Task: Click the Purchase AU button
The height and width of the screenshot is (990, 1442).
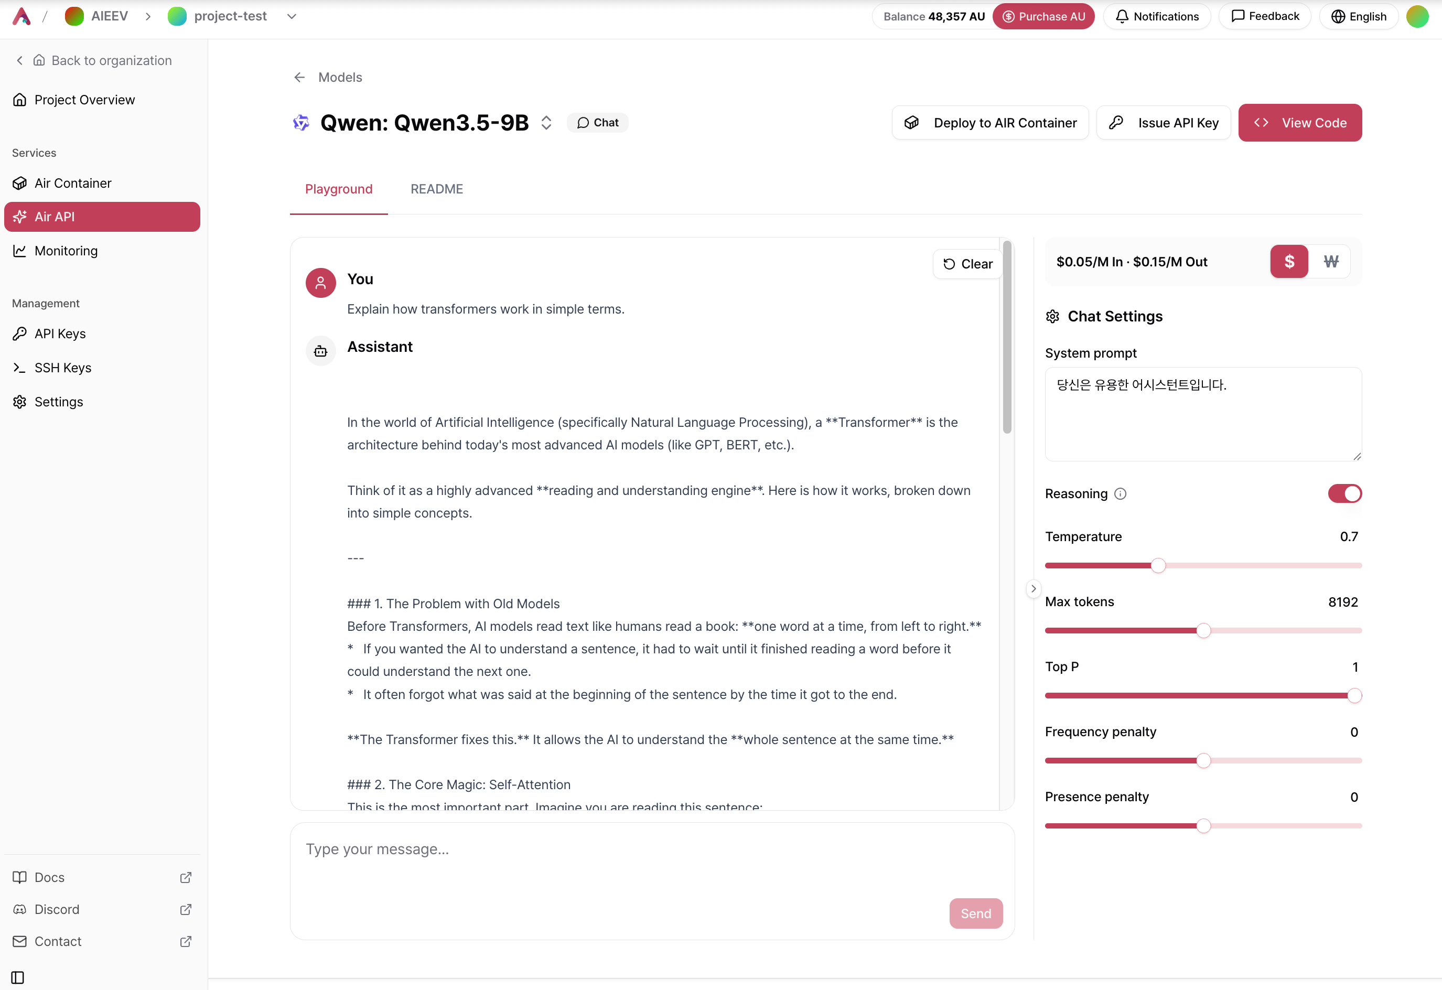Action: coord(1043,16)
